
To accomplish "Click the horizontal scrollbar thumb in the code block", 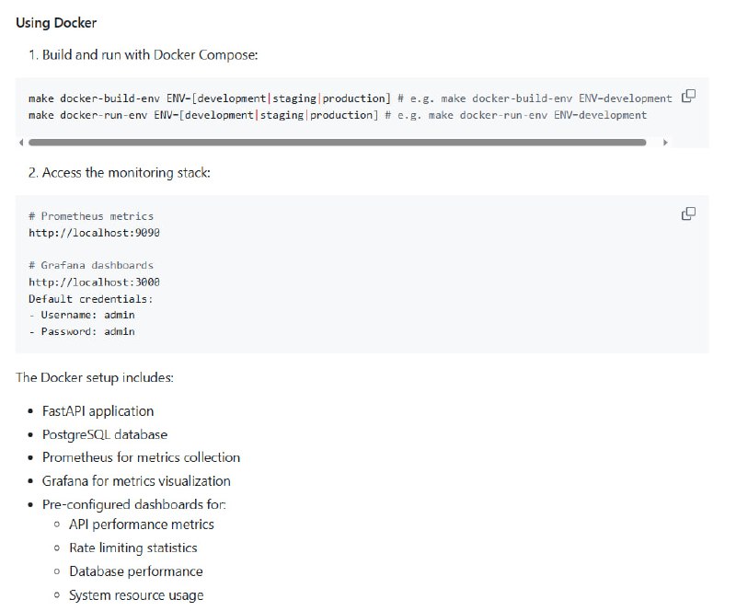I will pyautogui.click(x=337, y=143).
